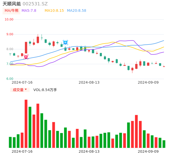Image resolution: width=176 pixels, height=155 pixels.
Task: Click the MA5:7.8 legend label
Action: coord(29,11)
